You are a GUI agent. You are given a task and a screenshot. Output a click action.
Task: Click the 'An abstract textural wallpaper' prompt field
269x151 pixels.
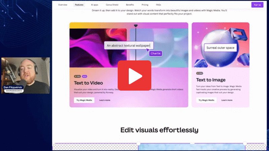[x=129, y=46]
